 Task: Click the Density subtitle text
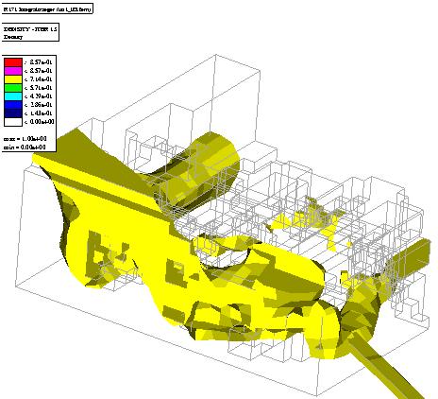13,37
